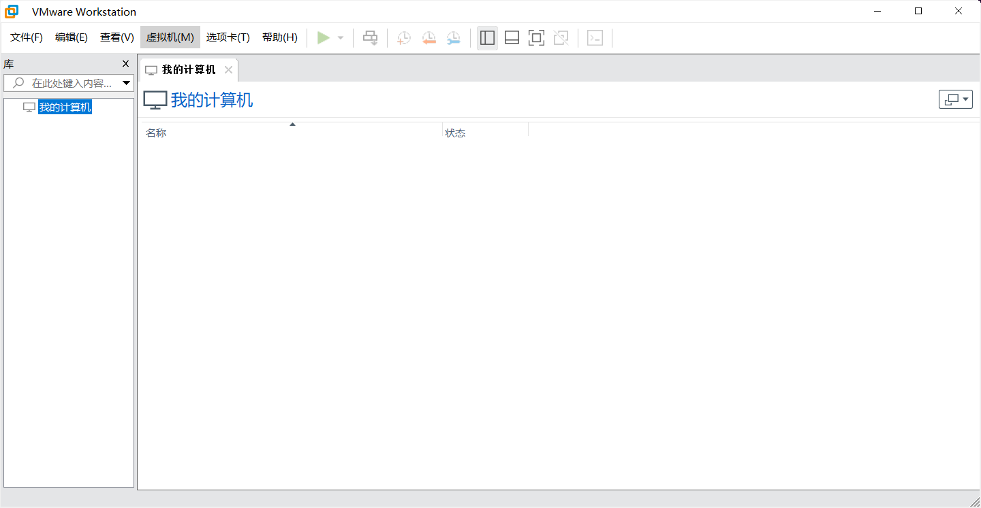Screen dimensions: 981x508
Task: Click the Unity mode toolbar icon
Action: point(561,38)
